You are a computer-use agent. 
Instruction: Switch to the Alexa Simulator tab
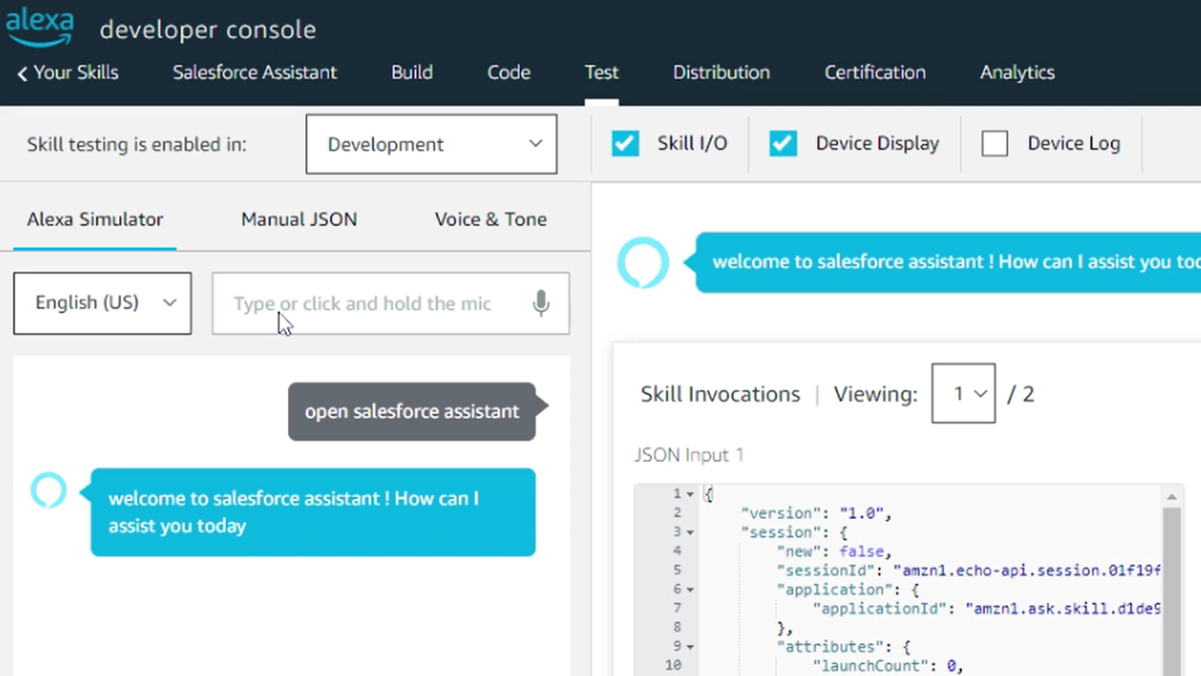(95, 219)
